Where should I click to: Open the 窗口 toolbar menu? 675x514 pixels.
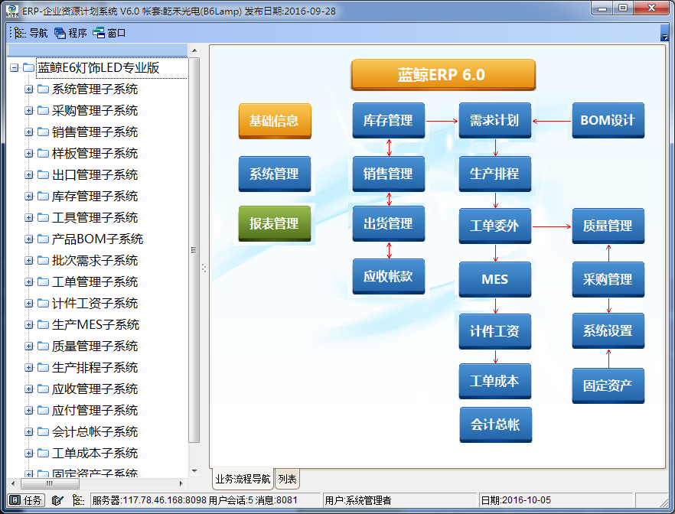coord(109,33)
